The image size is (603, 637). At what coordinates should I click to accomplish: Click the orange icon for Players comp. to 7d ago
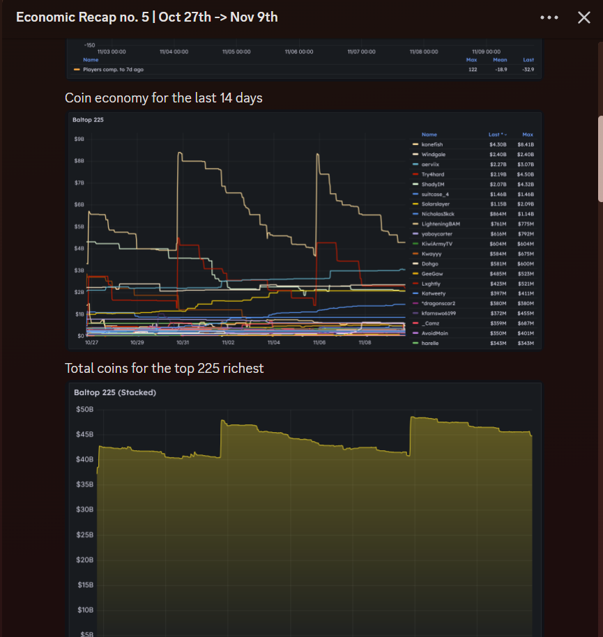[x=77, y=69]
